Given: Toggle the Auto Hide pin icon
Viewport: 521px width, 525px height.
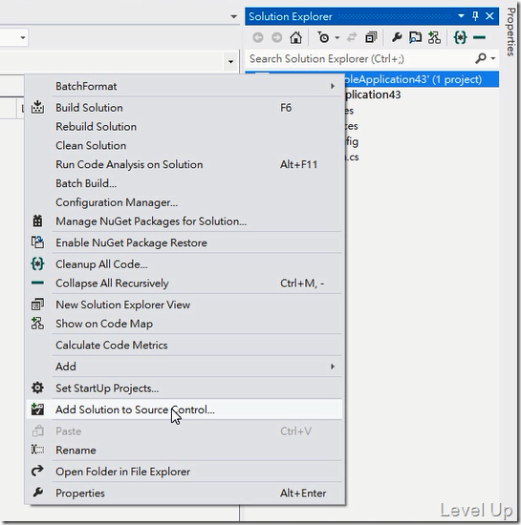Looking at the screenshot, I should pyautogui.click(x=475, y=15).
